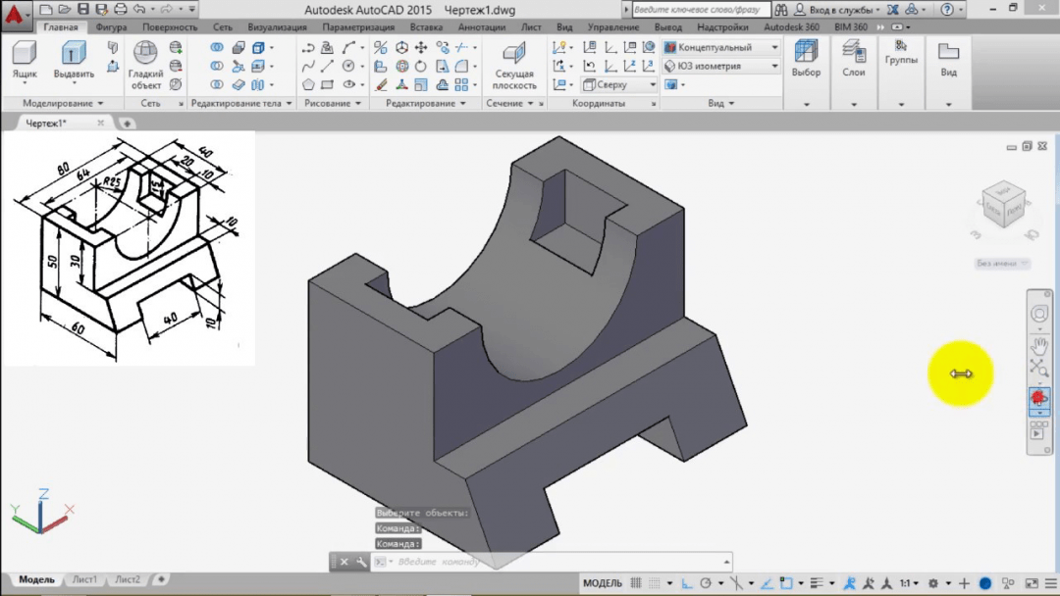Click the Группы (Groups) ribbon button
The width and height of the screenshot is (1060, 596).
[900, 52]
